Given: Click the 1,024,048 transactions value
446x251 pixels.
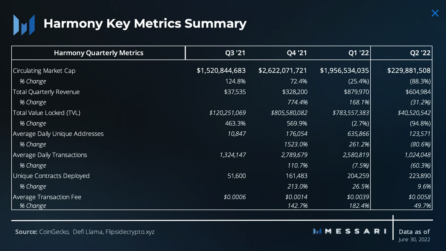Looking at the screenshot, I should pyautogui.click(x=417, y=155).
